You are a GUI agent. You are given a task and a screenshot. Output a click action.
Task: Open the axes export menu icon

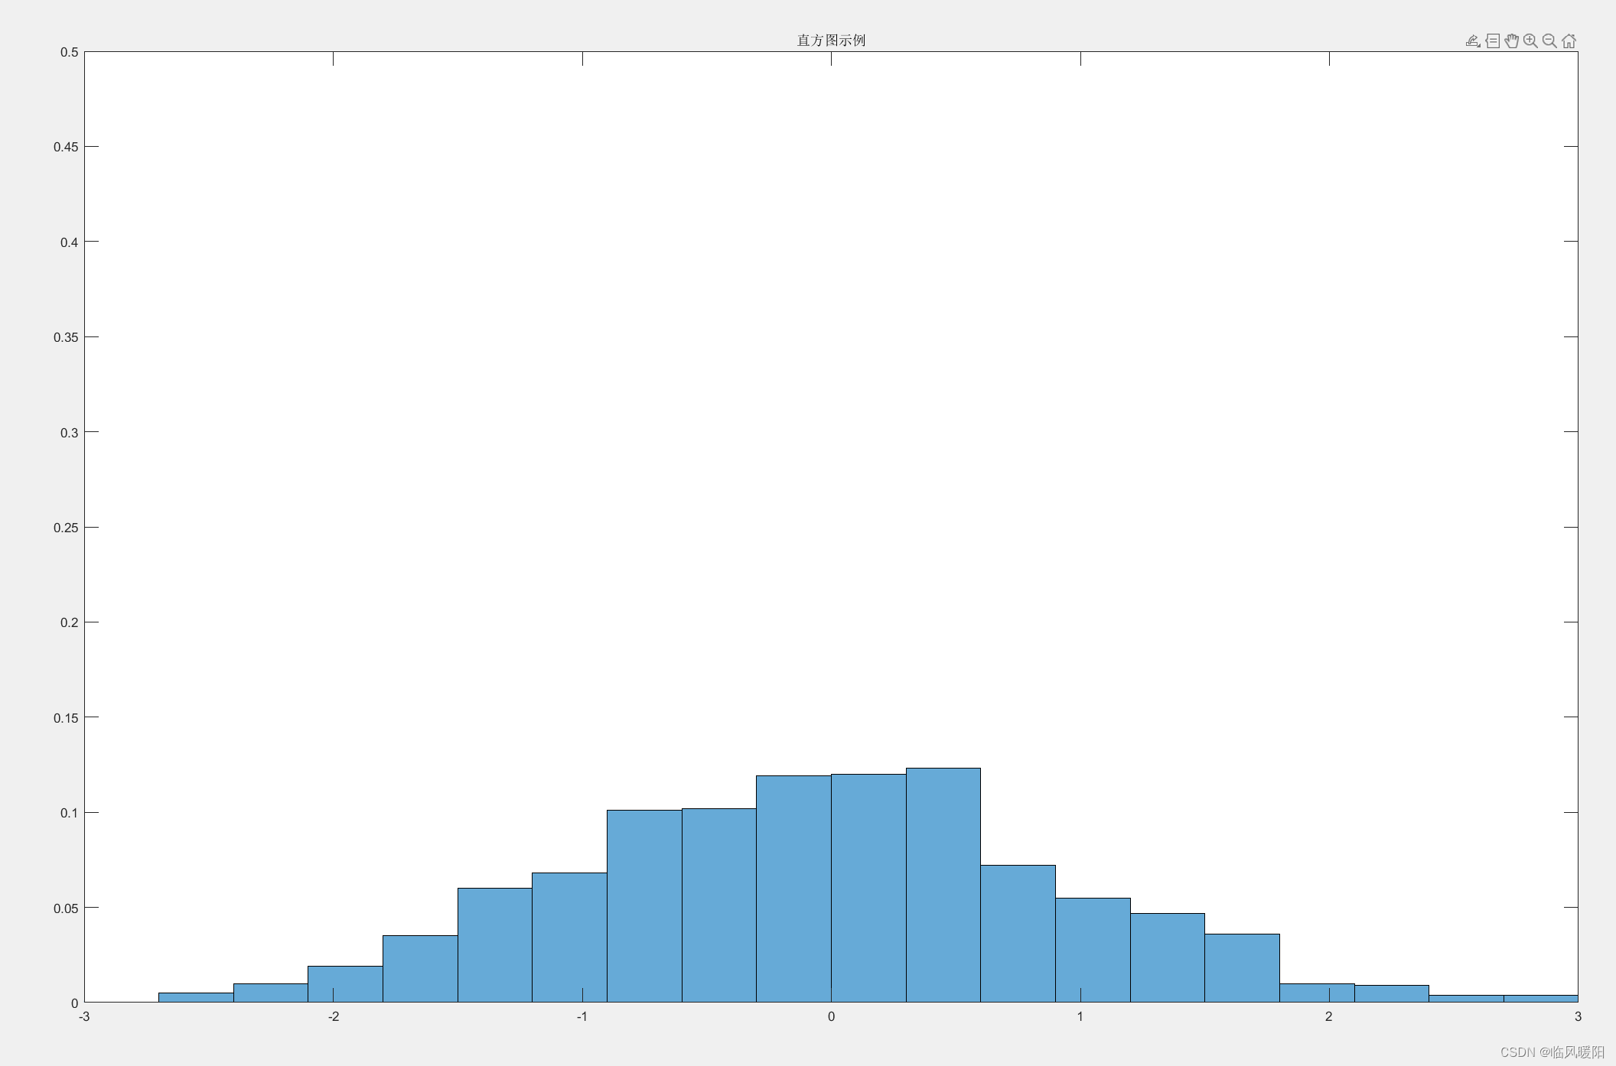click(1472, 41)
